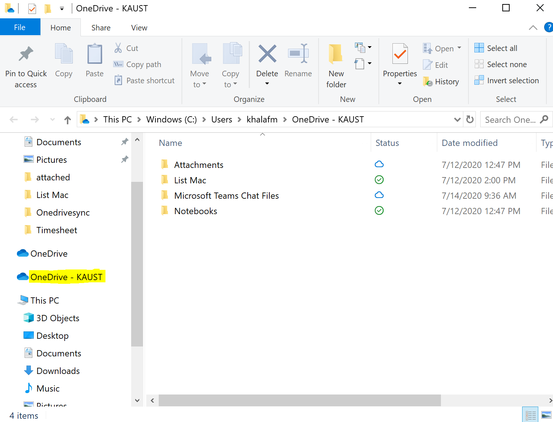The width and height of the screenshot is (553, 422).
Task: Open the File menu
Action: click(20, 27)
